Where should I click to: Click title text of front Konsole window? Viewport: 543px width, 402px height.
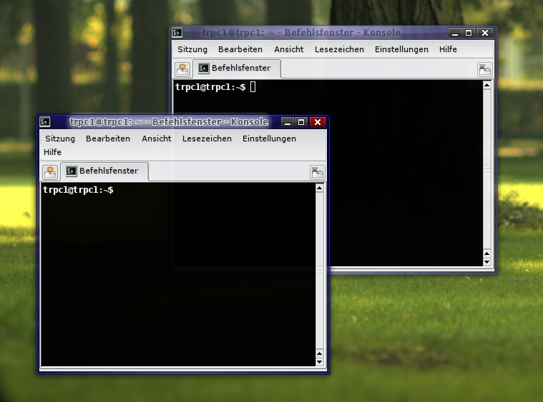(169, 121)
